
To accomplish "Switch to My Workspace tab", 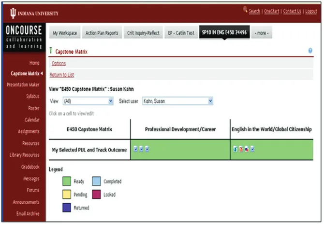I will point(65,33).
